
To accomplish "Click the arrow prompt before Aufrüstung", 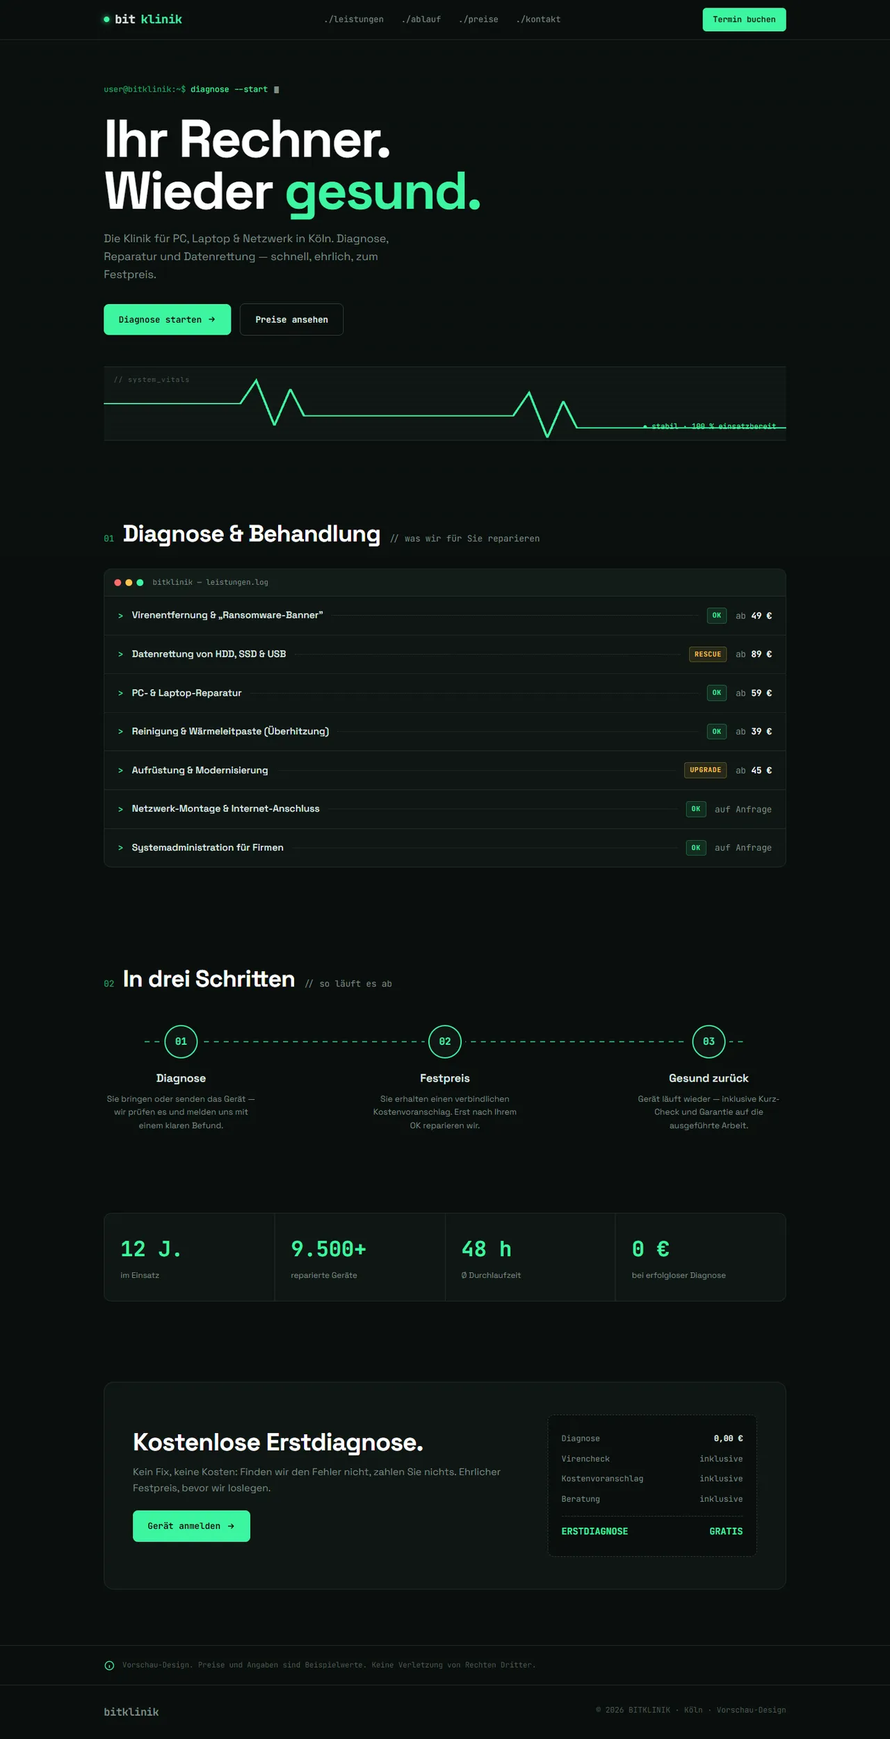I will click(120, 770).
